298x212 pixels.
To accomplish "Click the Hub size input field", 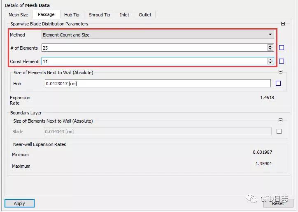I will tap(158, 84).
